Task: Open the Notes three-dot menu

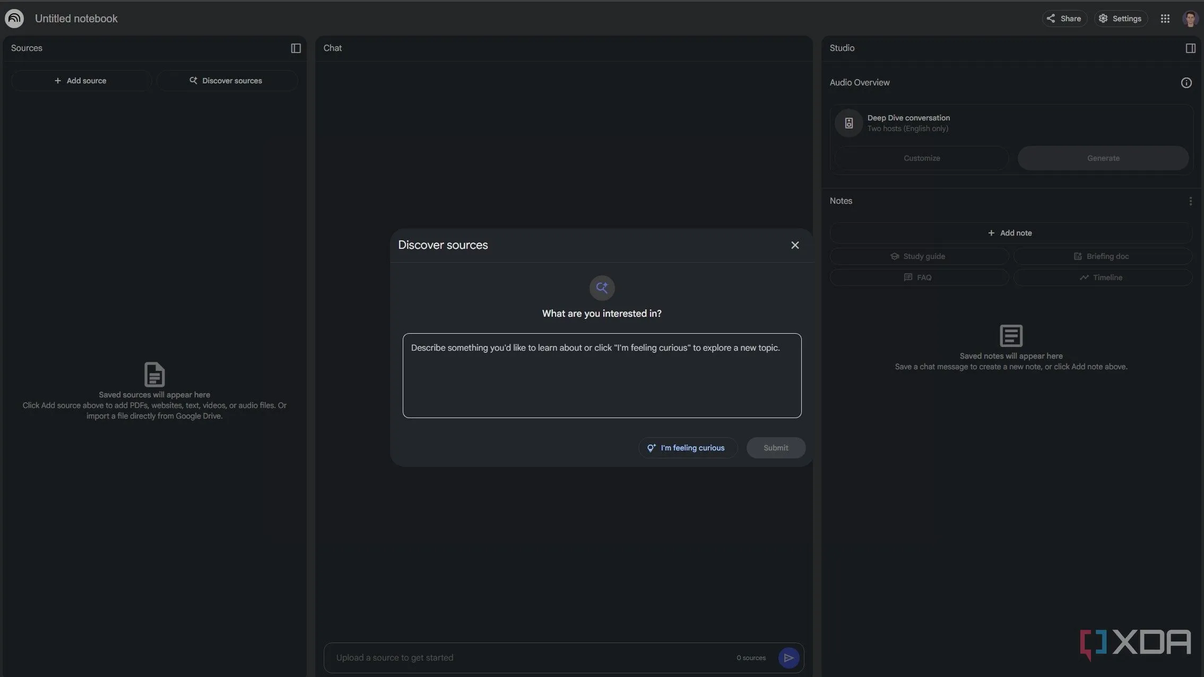Action: (1190, 201)
